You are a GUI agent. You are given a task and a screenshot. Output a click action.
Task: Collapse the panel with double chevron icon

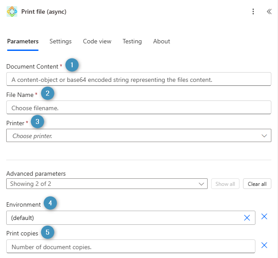pos(269,12)
